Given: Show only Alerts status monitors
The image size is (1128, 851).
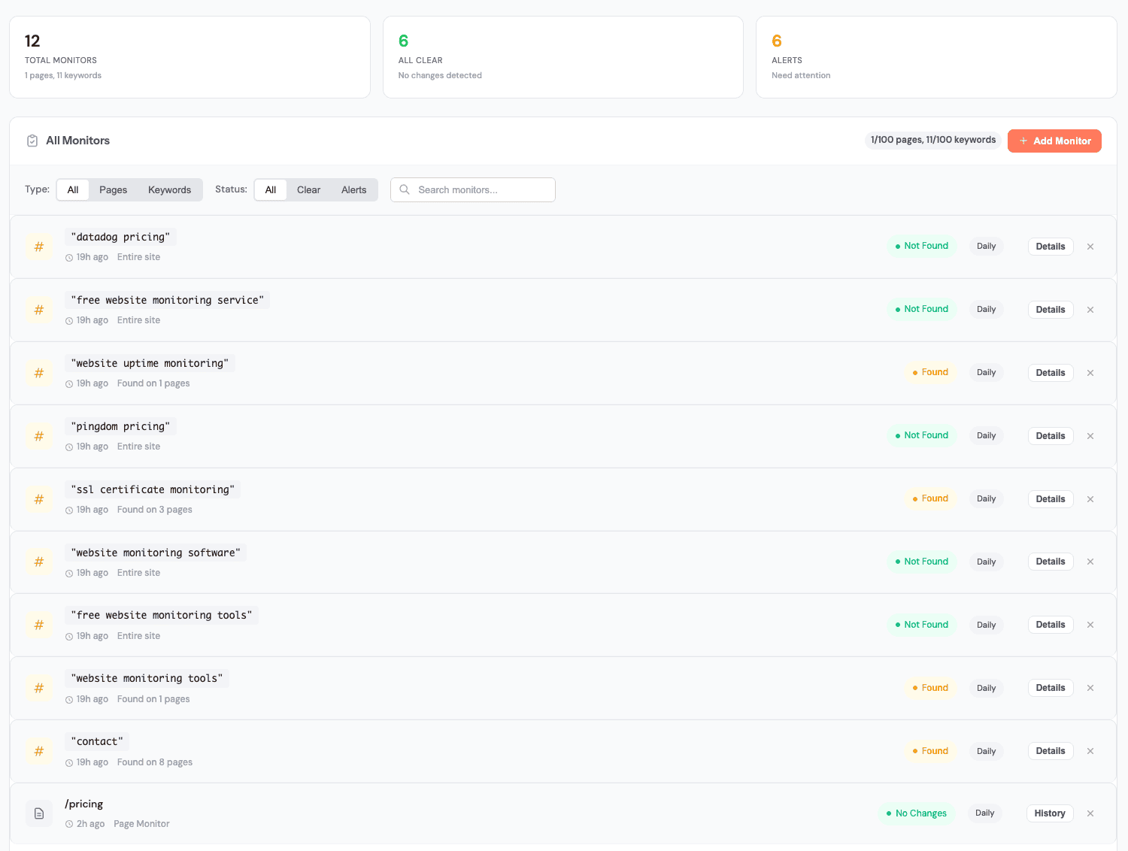Looking at the screenshot, I should pyautogui.click(x=353, y=190).
